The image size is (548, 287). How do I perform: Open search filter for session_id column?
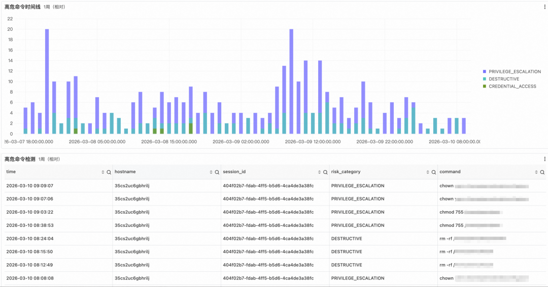pyautogui.click(x=325, y=172)
